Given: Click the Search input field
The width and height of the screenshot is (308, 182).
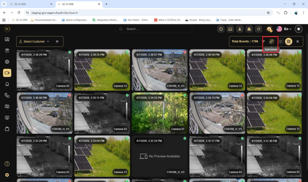Looking at the screenshot, I should pos(154,29).
